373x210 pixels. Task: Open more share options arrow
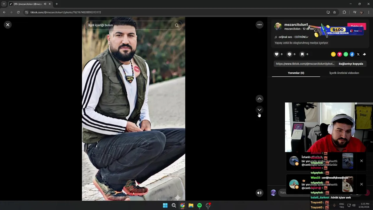point(364,54)
